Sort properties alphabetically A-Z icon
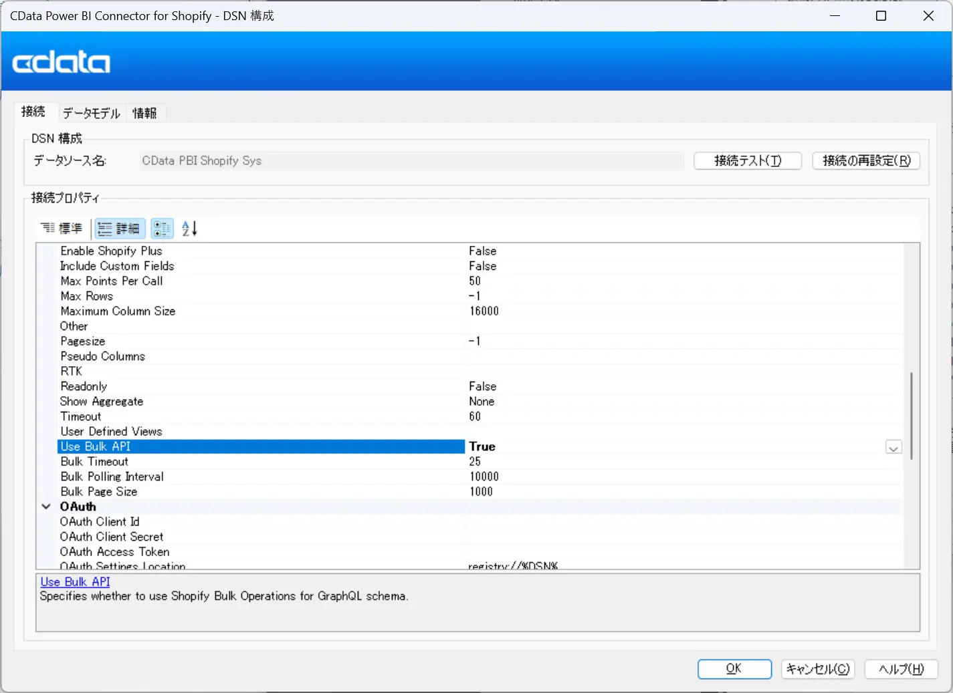This screenshot has width=953, height=693. tap(190, 229)
